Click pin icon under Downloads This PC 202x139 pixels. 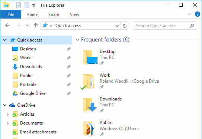102,110
